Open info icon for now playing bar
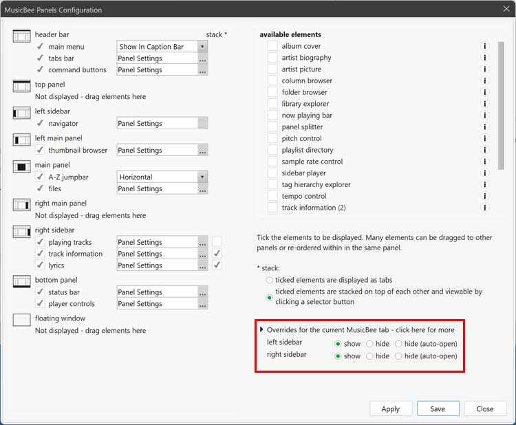516x425 pixels. [485, 115]
